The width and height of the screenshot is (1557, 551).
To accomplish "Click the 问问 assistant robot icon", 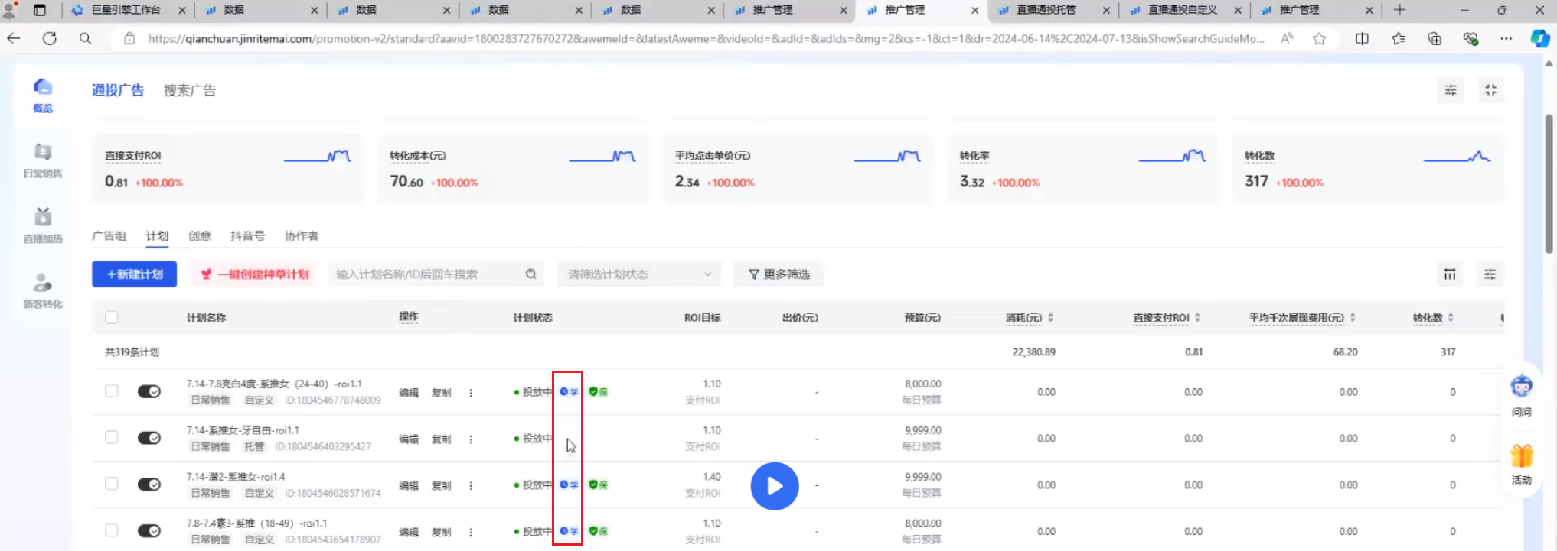I will coord(1521,387).
